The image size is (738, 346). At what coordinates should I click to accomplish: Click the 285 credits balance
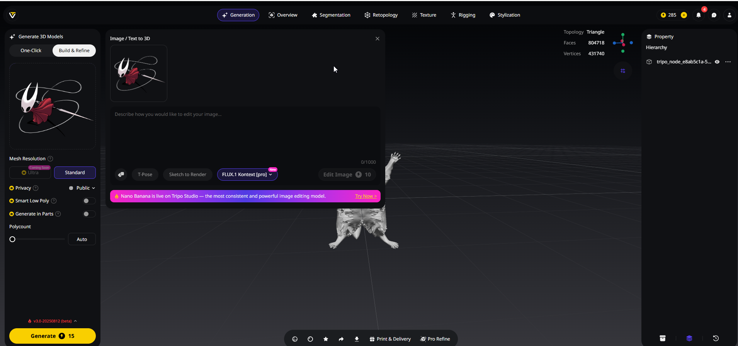[668, 15]
